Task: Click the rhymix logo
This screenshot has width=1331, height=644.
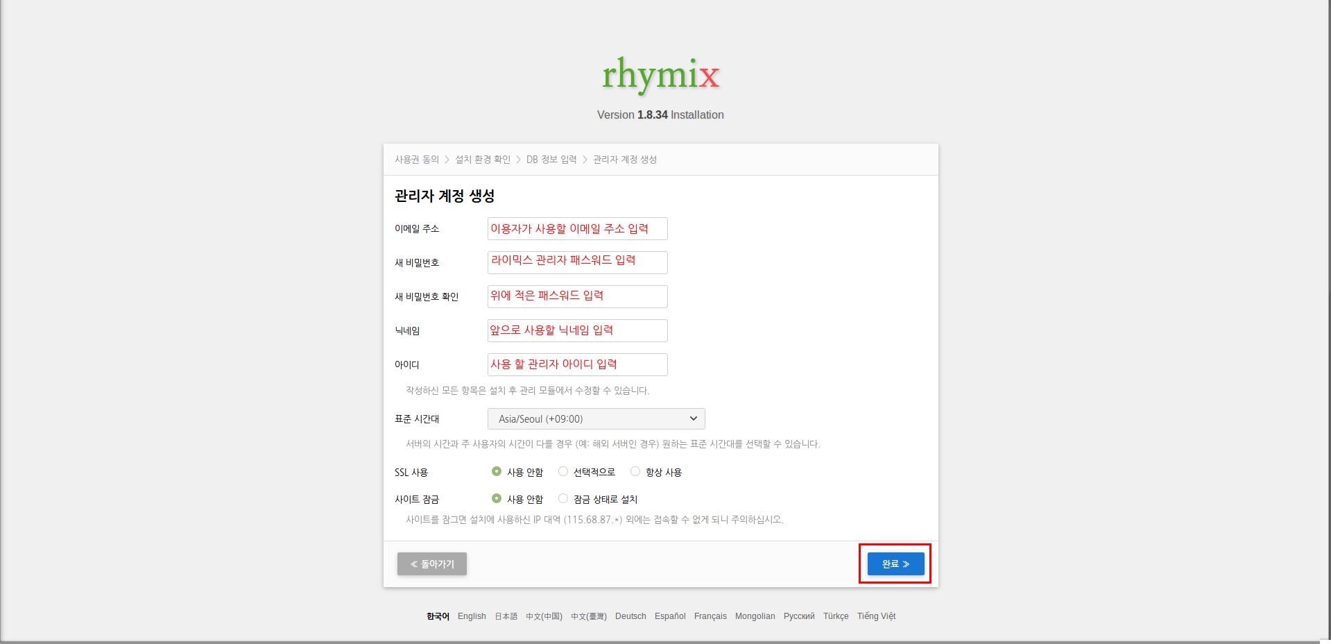Action: click(660, 76)
